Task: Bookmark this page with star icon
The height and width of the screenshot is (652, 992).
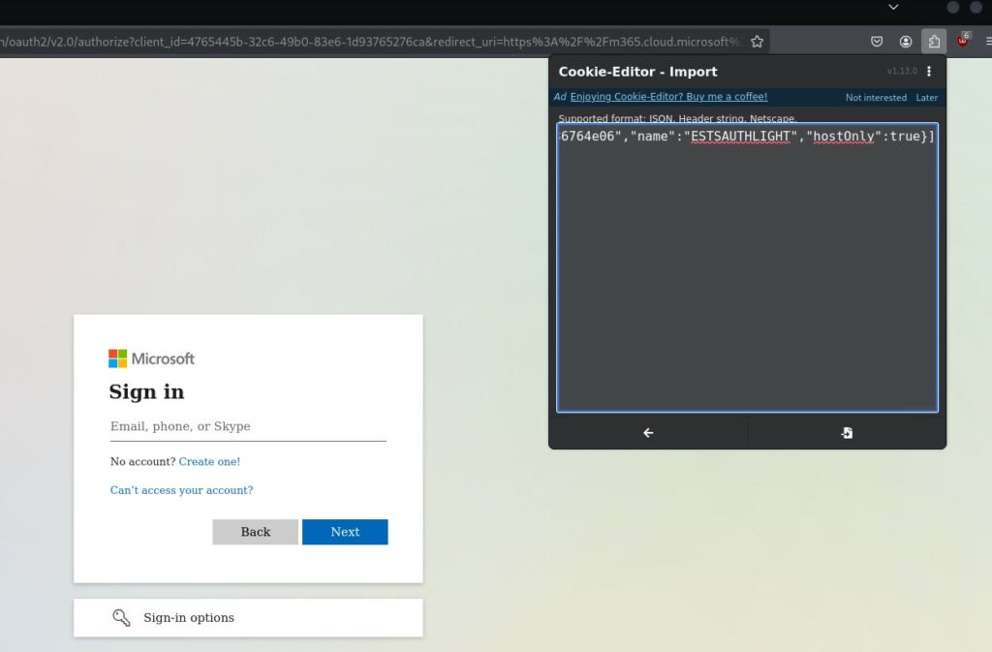Action: coord(757,42)
